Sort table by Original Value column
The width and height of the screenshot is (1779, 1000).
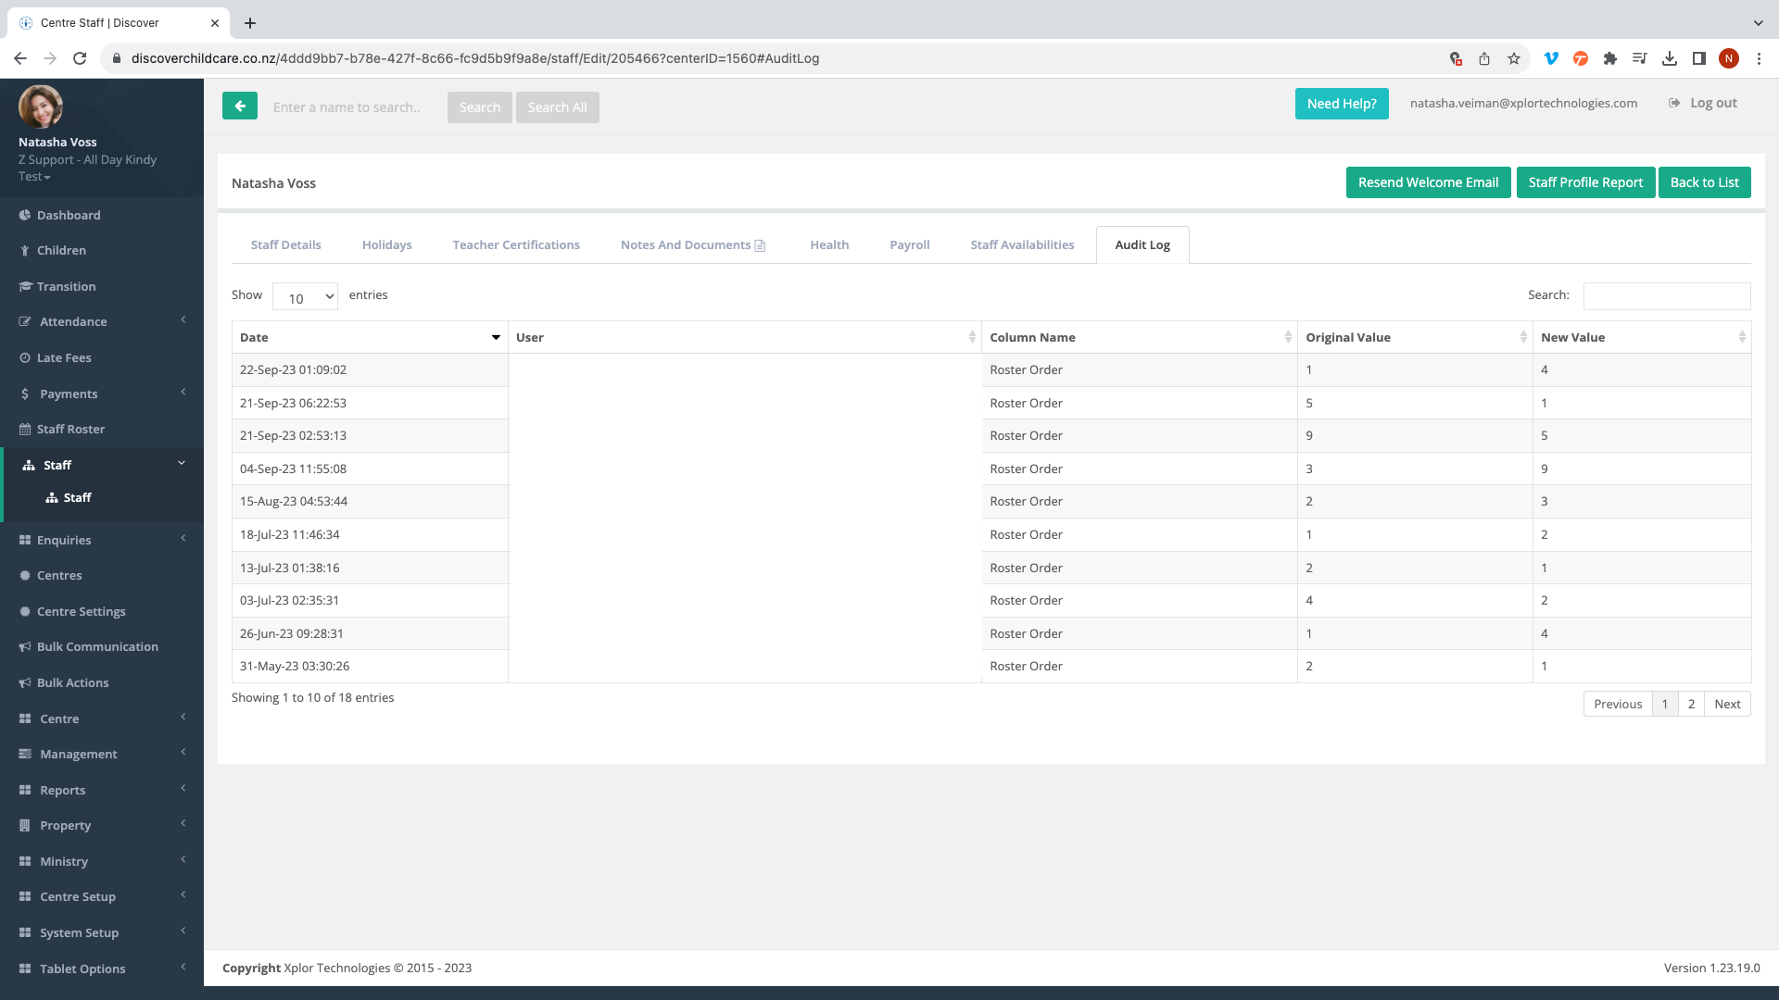point(1414,337)
